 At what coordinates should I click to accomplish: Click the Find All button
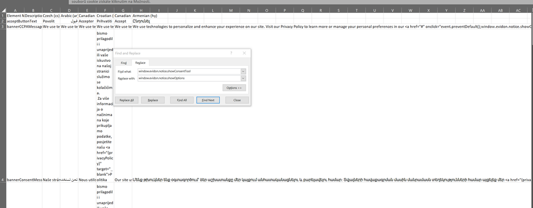pyautogui.click(x=181, y=100)
